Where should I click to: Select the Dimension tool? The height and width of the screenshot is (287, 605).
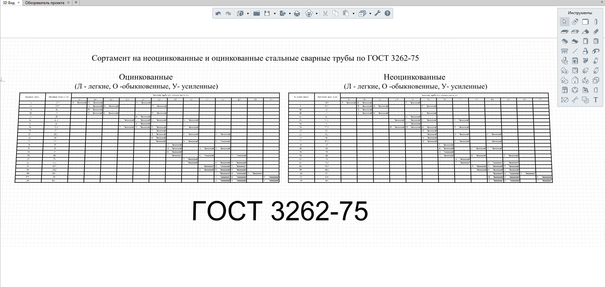coord(564,100)
